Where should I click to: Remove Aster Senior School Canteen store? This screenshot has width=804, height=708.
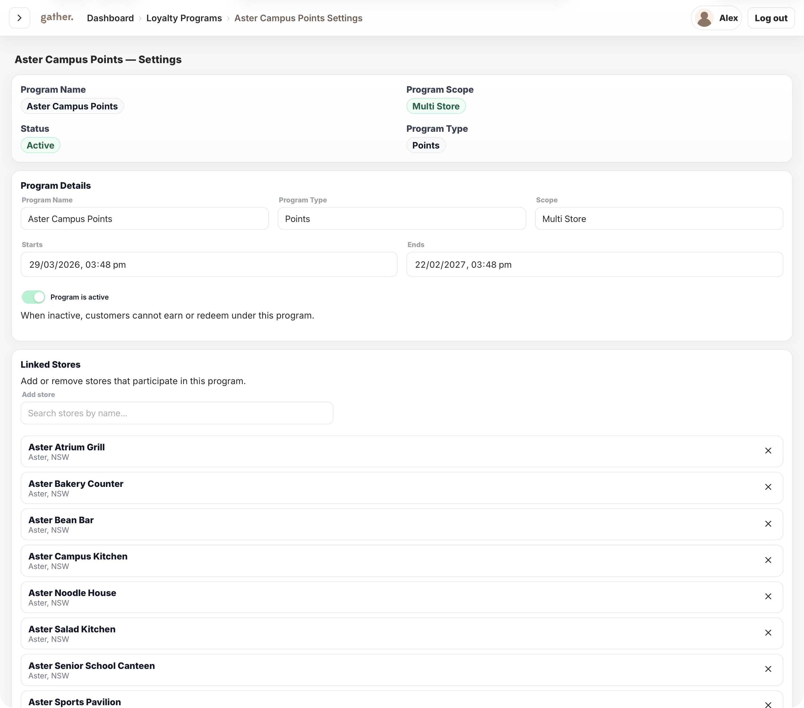[x=768, y=669]
